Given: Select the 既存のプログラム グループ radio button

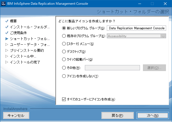Looking at the screenshot, I should [x=64, y=36].
